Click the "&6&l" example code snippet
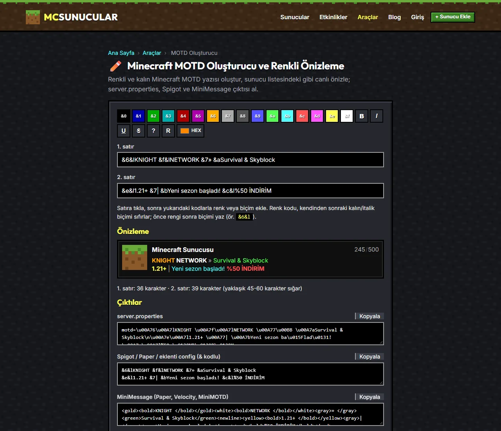 pyautogui.click(x=244, y=217)
